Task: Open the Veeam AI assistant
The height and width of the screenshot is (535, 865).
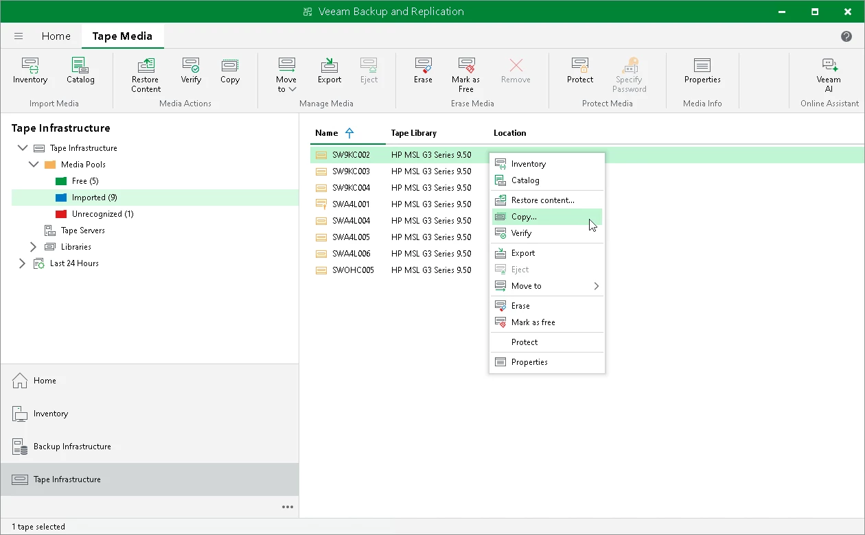Action: [829, 75]
